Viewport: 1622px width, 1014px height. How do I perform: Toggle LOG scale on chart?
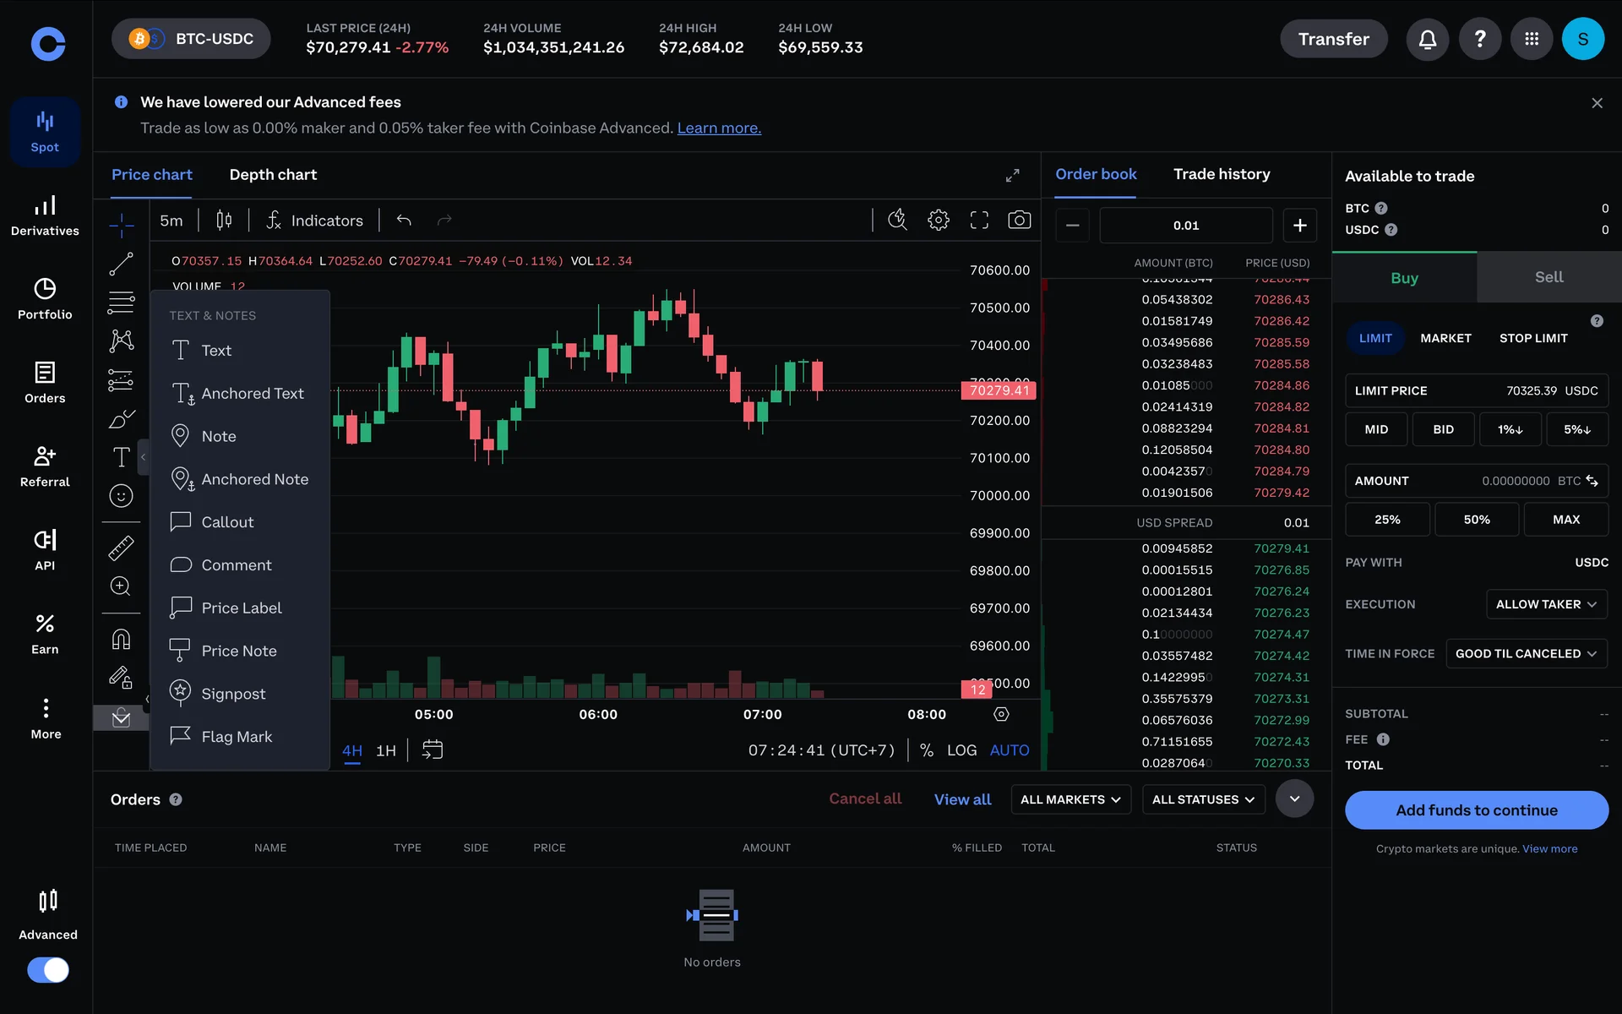(961, 750)
